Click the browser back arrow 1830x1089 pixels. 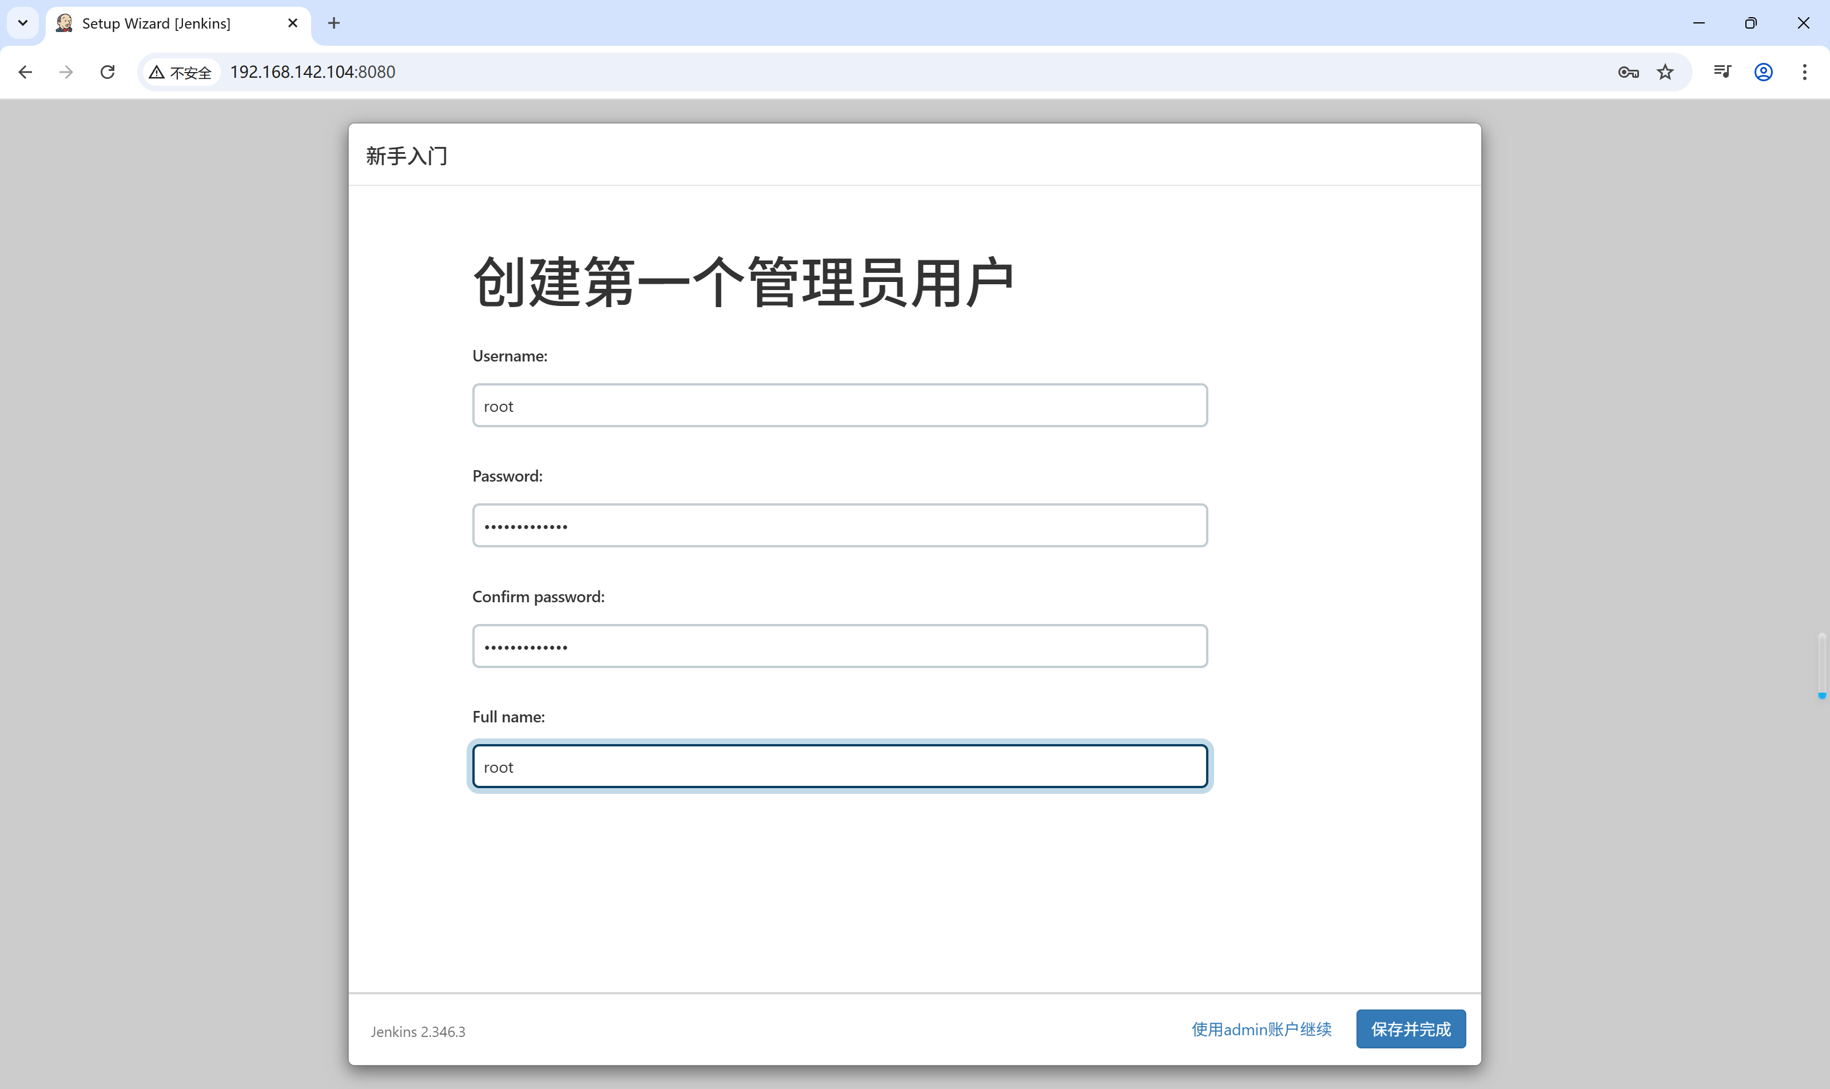(x=26, y=72)
